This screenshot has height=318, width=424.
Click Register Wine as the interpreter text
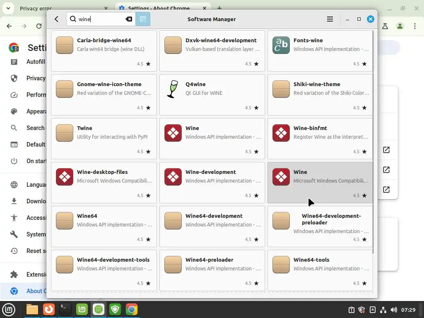pyautogui.click(x=330, y=137)
